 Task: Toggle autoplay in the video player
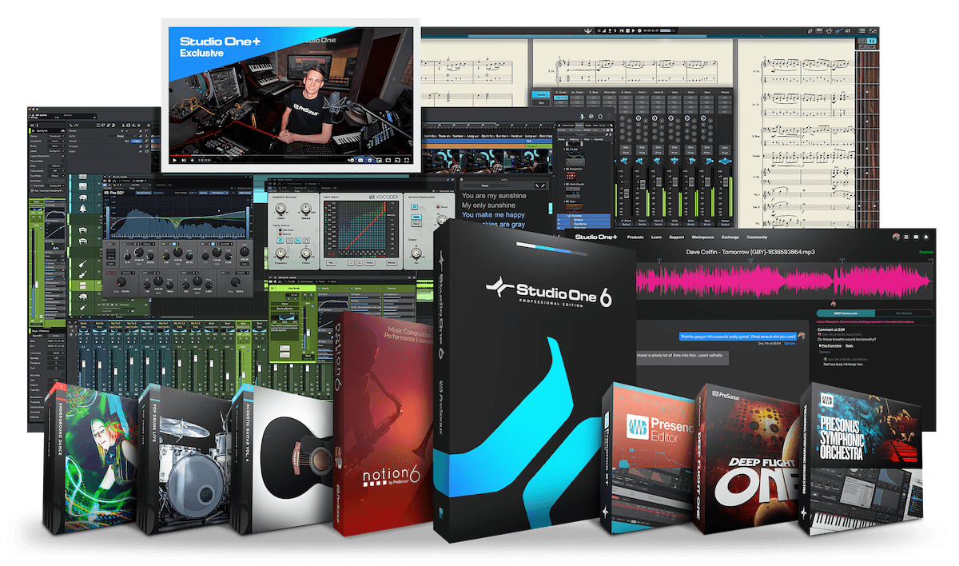(x=351, y=160)
